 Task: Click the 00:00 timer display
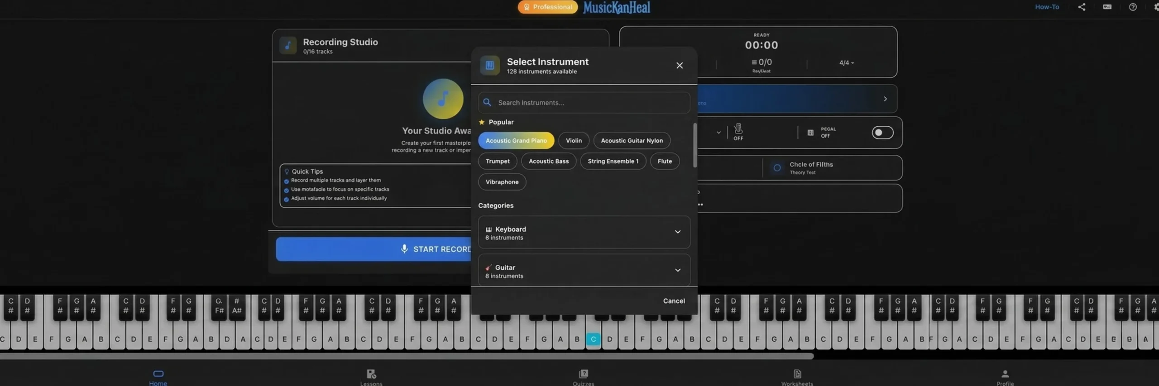761,45
